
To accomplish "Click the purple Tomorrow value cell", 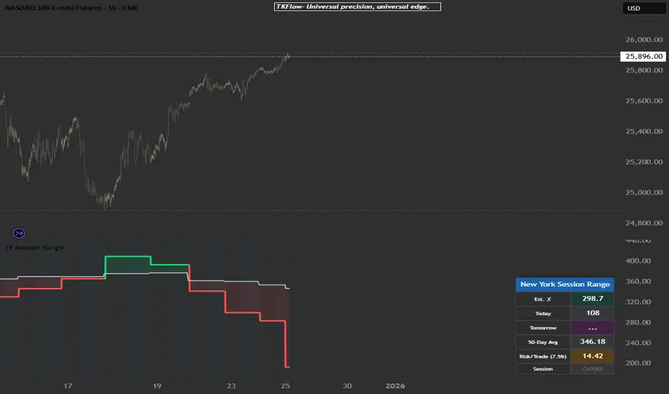I will pyautogui.click(x=591, y=327).
